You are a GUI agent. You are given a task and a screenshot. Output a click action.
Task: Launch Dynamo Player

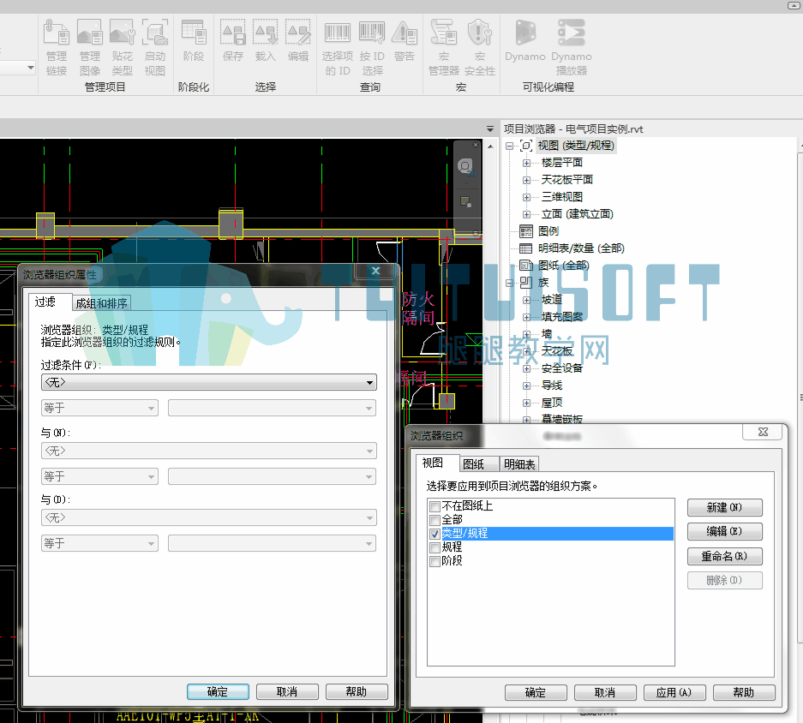572,47
